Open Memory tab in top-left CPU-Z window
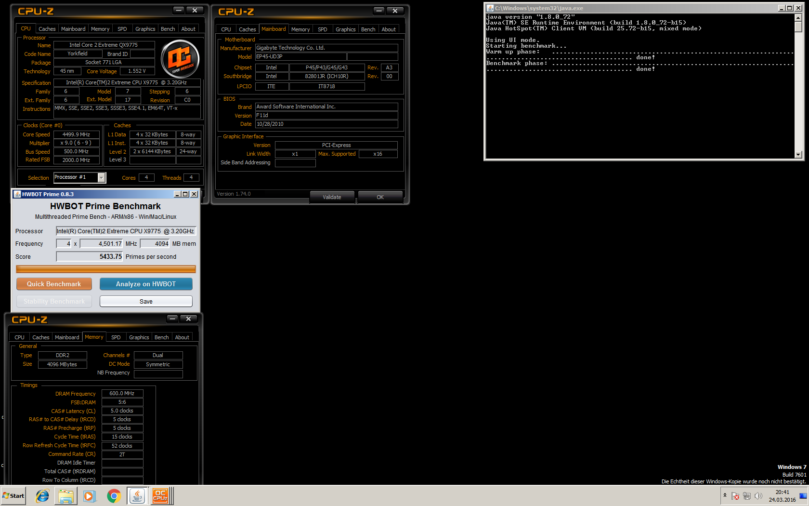The image size is (809, 506). tap(100, 29)
